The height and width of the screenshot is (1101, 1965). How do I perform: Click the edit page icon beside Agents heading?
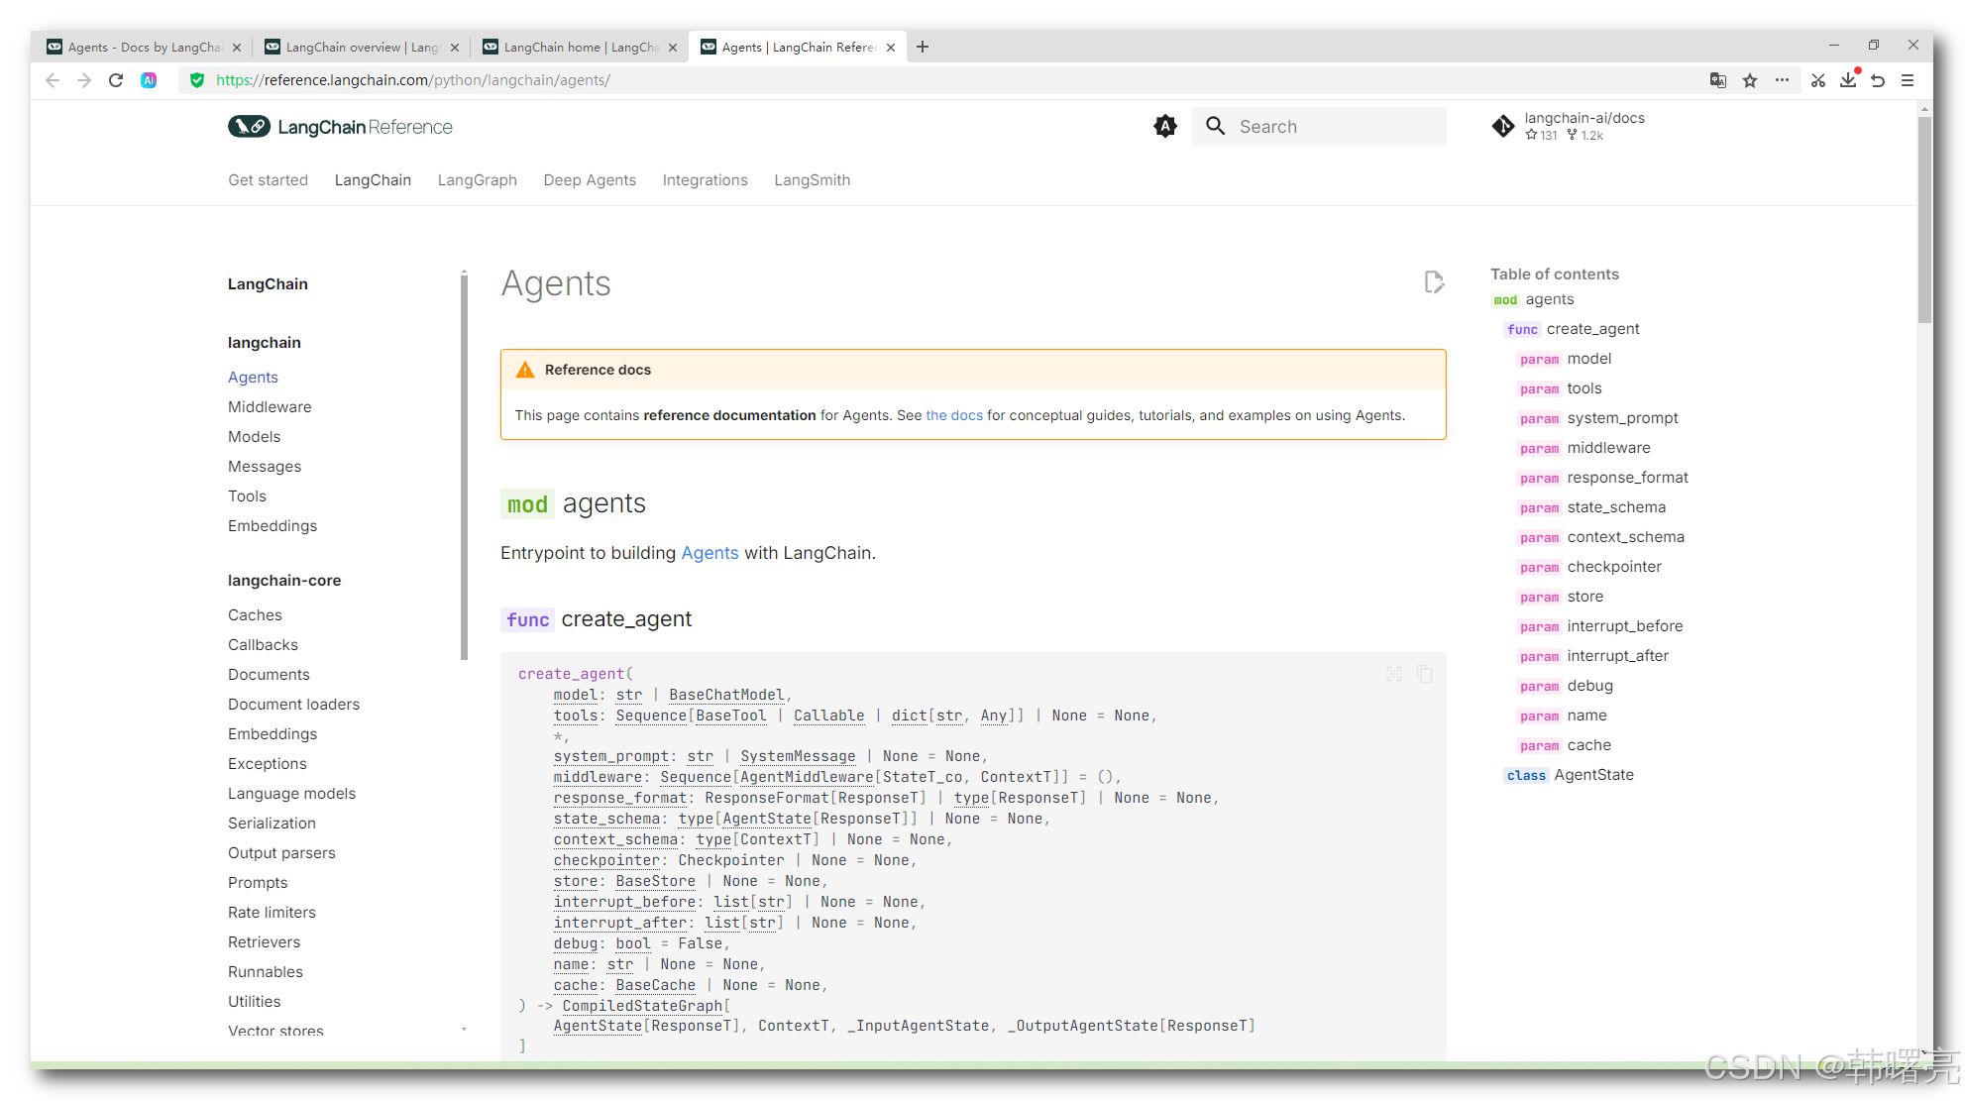(x=1433, y=283)
